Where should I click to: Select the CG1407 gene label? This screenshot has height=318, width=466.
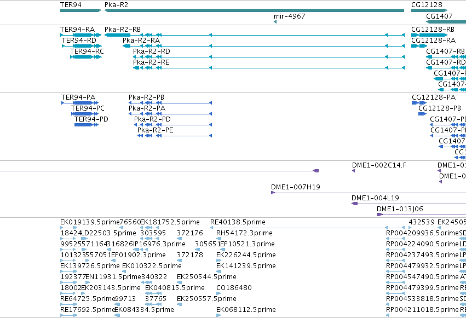click(x=439, y=16)
